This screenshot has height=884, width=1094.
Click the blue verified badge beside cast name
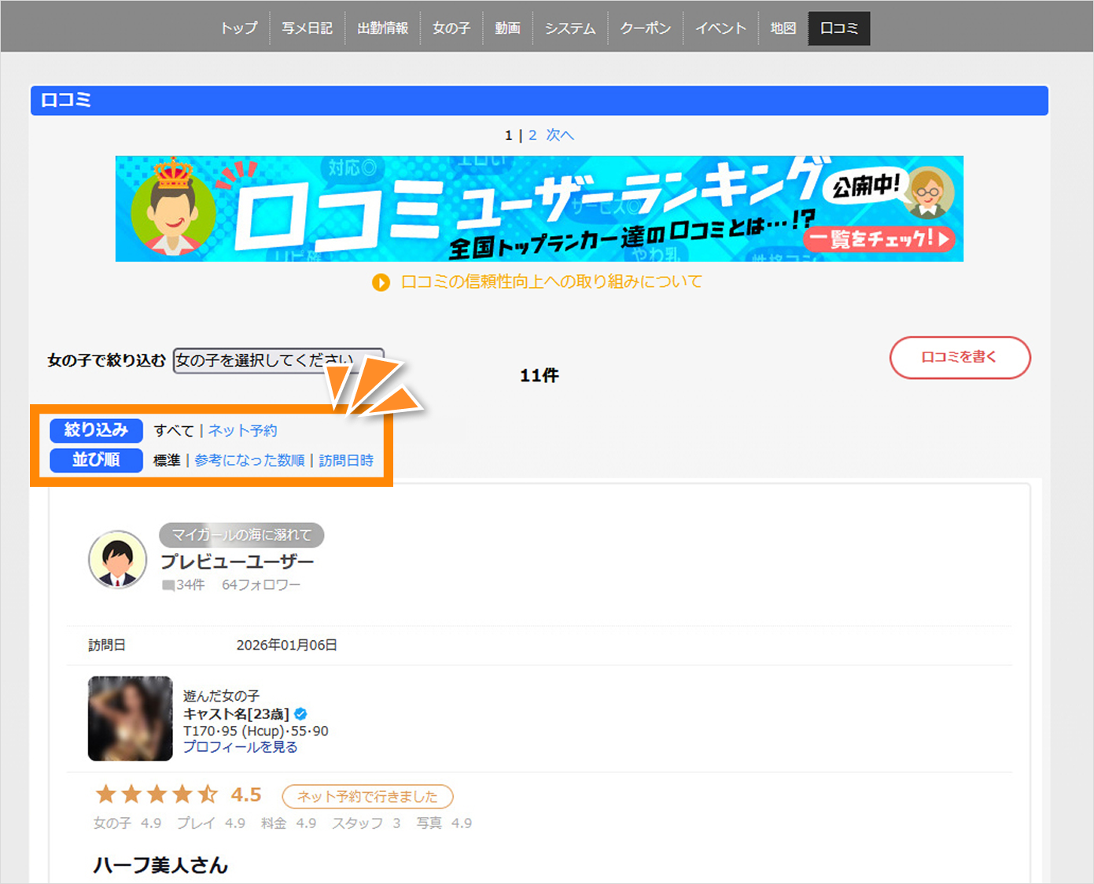click(300, 714)
